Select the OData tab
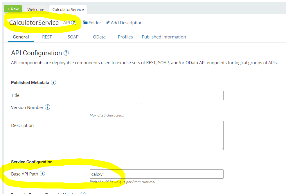The image size is (286, 194). 99,37
